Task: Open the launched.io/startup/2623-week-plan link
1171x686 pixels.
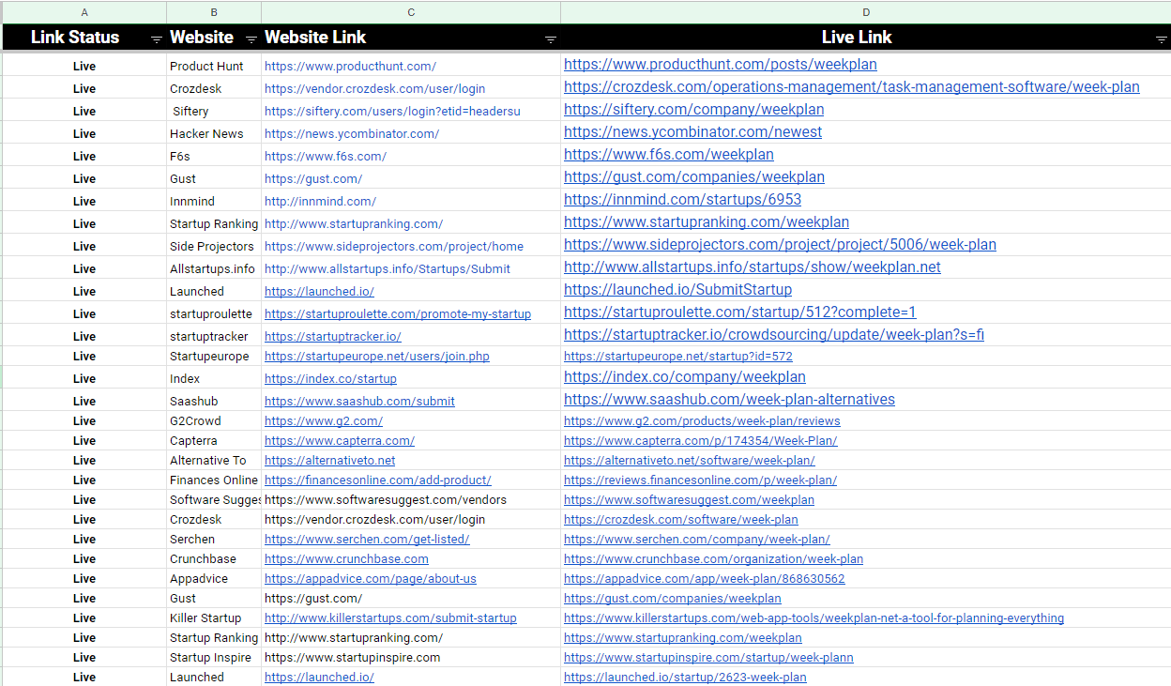Action: (685, 678)
